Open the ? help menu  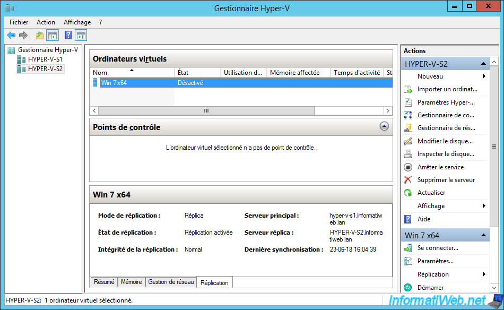[x=101, y=22]
